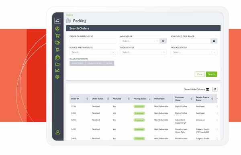Click the green Search button
241x155 pixels.
pos(212,74)
